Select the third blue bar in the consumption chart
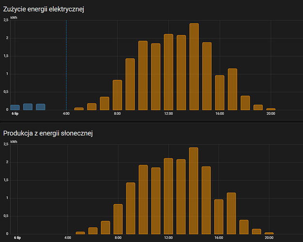The height and width of the screenshot is (242, 303). 41,107
